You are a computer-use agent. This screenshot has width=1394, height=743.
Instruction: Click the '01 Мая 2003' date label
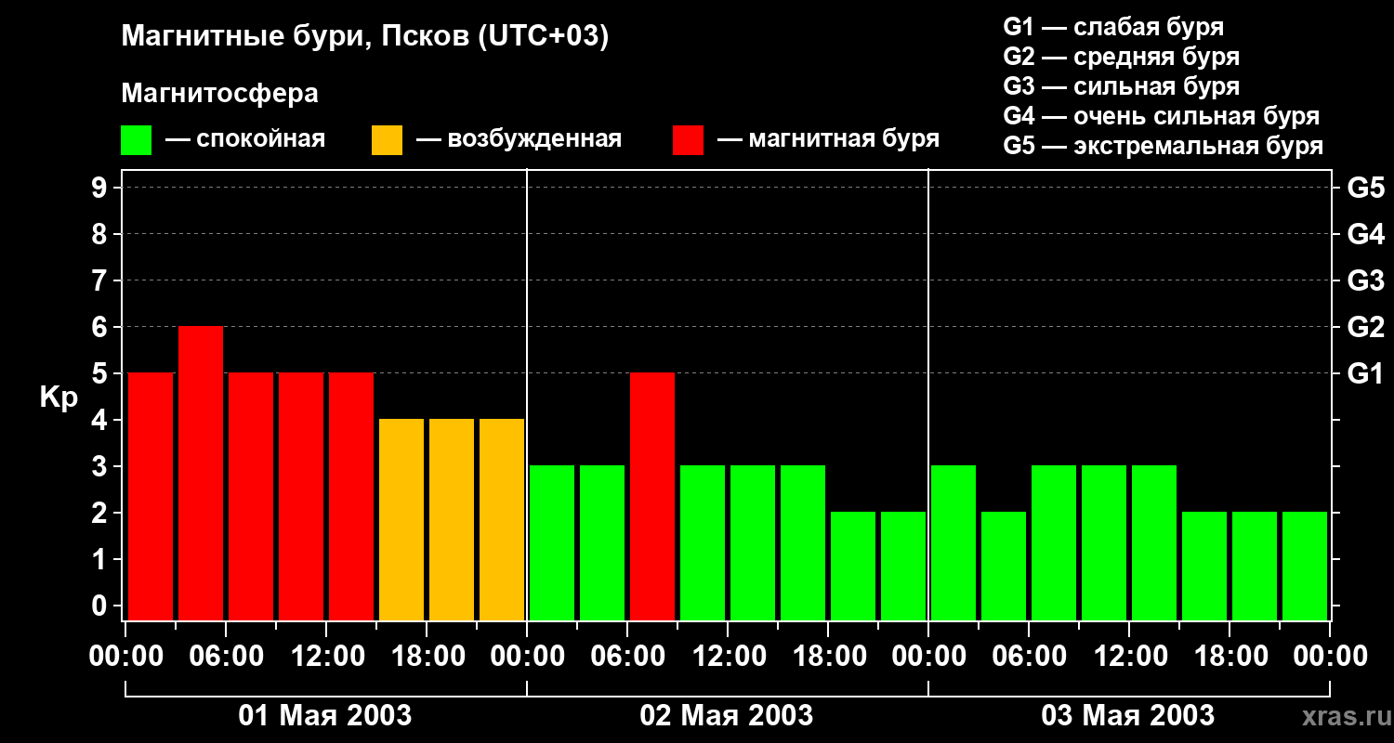(325, 716)
